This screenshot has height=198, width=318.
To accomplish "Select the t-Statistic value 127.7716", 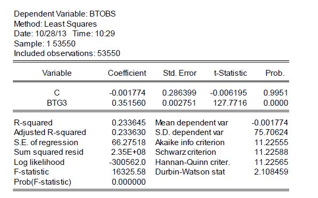I will coord(230,103).
